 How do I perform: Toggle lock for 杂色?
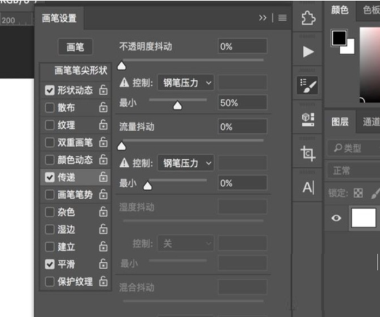tap(103, 212)
